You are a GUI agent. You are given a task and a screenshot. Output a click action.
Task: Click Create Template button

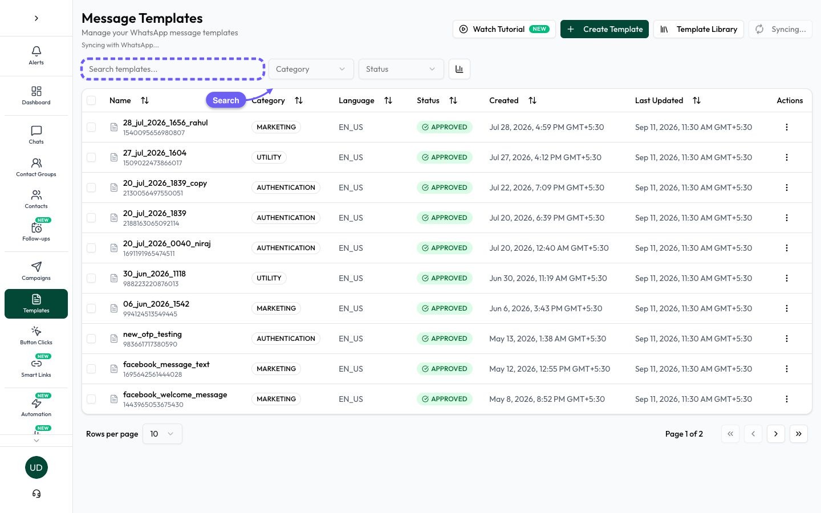click(x=604, y=29)
